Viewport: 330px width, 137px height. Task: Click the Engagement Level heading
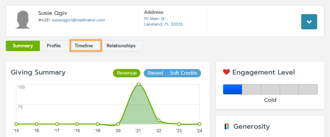click(263, 72)
